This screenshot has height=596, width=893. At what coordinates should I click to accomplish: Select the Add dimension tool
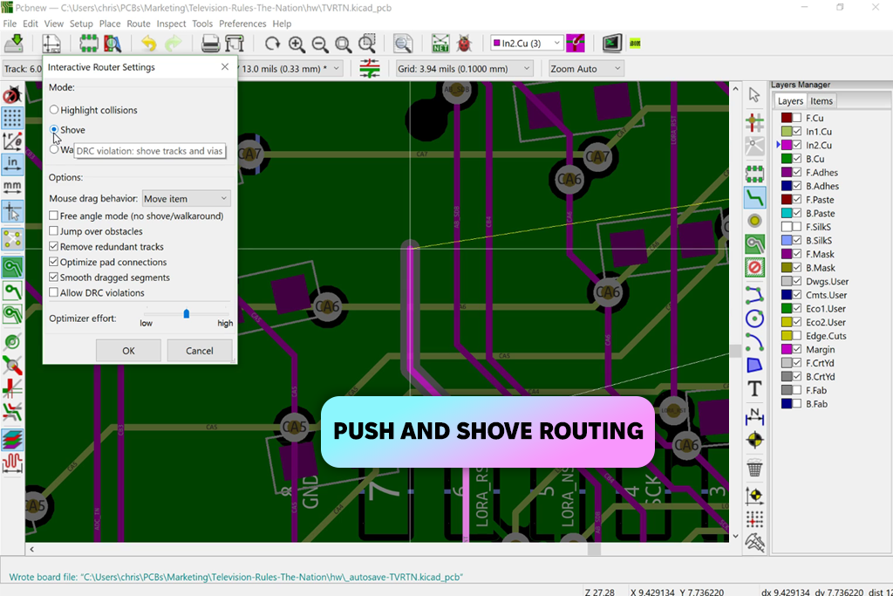click(x=754, y=416)
